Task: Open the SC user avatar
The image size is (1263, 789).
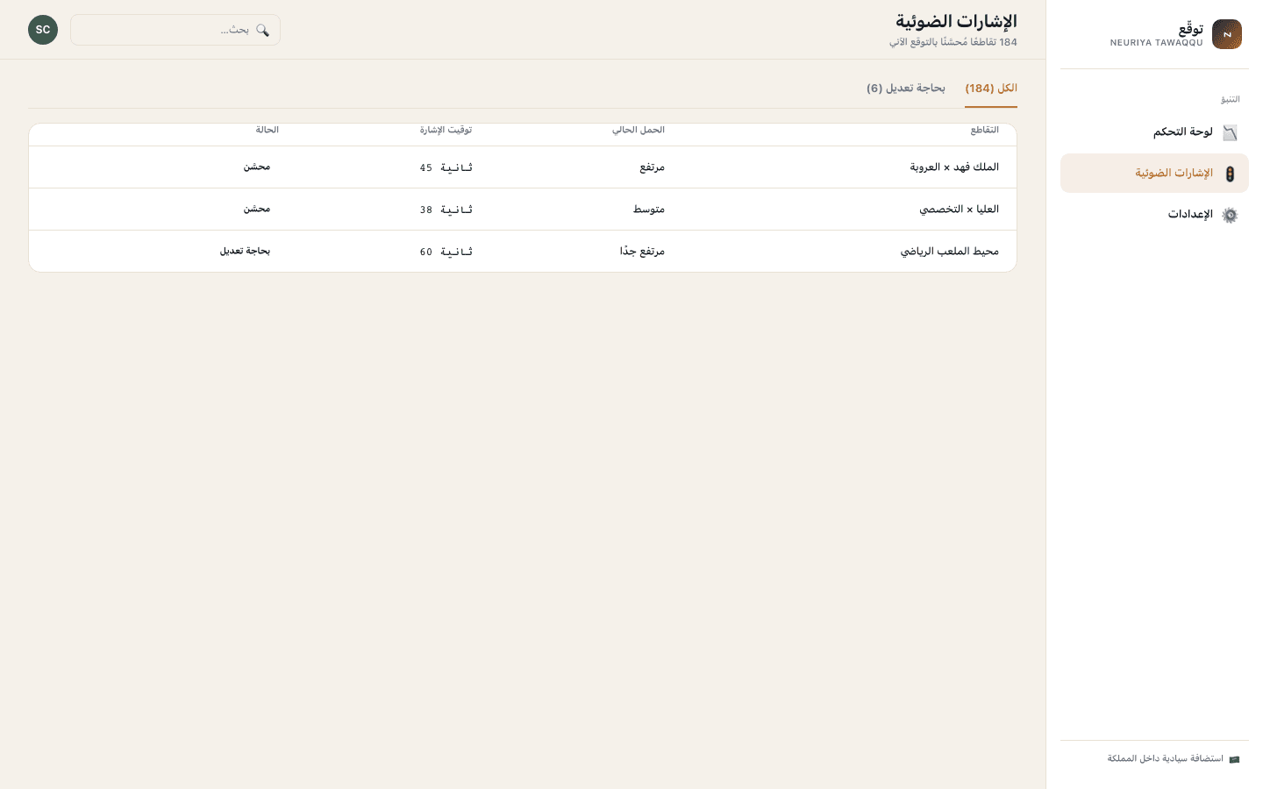Action: 43,30
